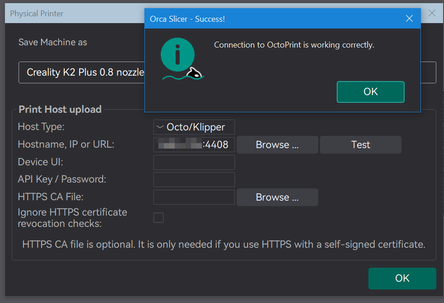Click the Print Host upload section heading
Image resolution: width=444 pixels, height=303 pixels.
pyautogui.click(x=60, y=110)
